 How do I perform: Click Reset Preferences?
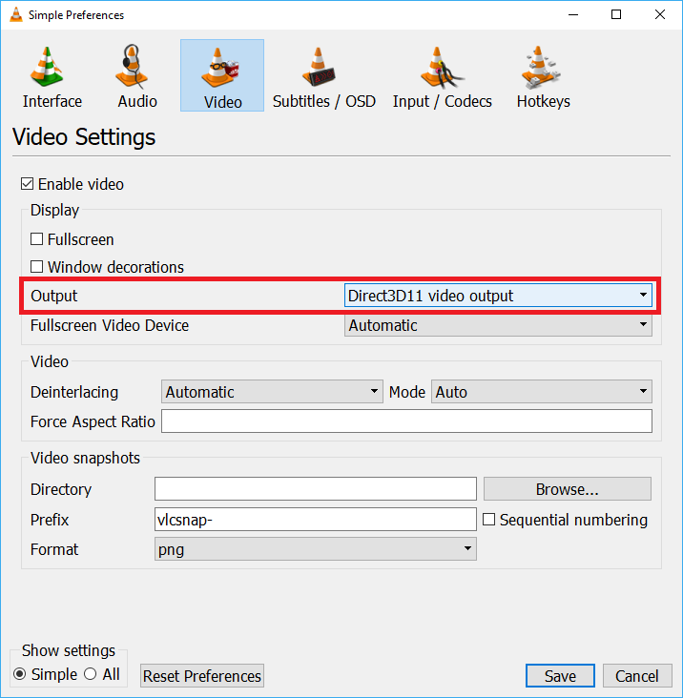(201, 676)
